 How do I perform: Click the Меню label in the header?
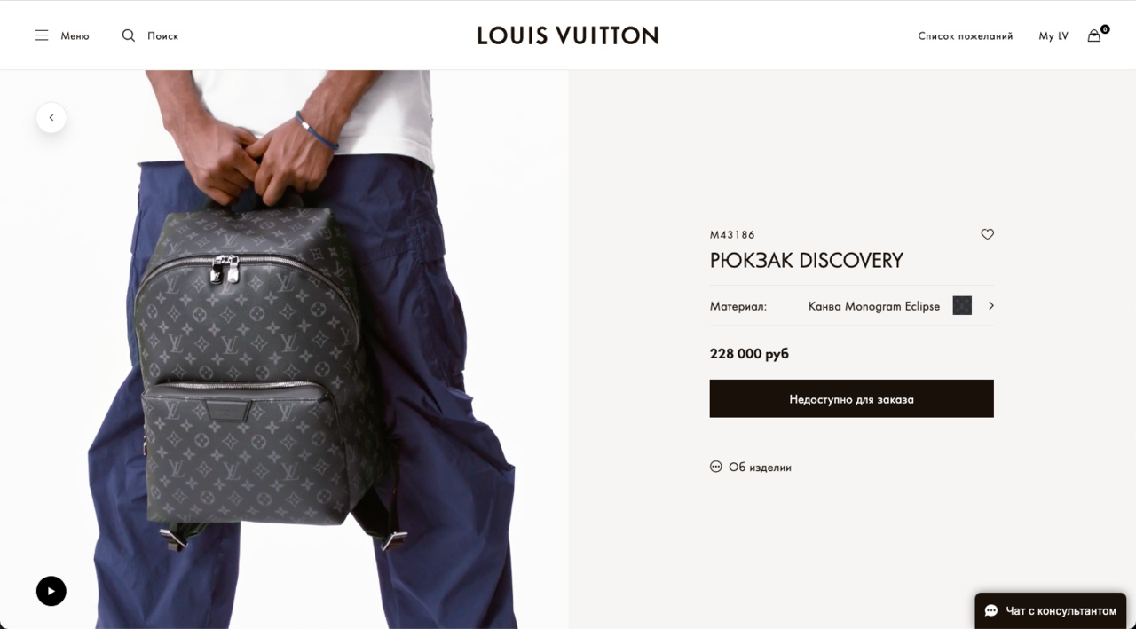click(x=75, y=36)
